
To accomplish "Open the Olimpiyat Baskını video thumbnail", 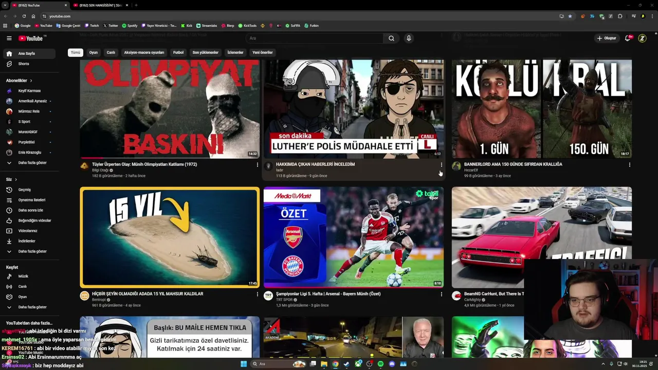I will tap(170, 109).
